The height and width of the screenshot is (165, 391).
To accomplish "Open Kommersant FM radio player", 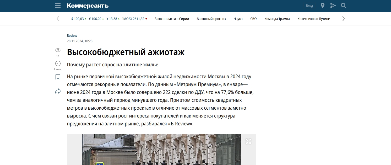I will [x=333, y=5].
